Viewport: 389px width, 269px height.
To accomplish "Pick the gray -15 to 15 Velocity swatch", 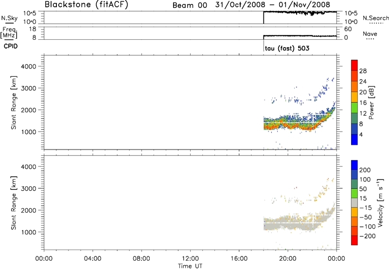I will [x=354, y=202].
